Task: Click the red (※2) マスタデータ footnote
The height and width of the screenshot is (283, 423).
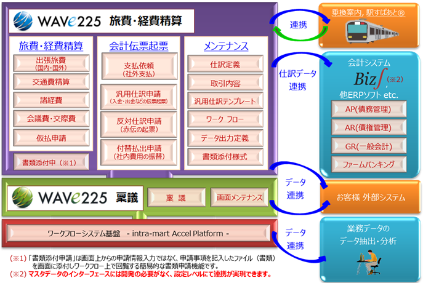Action: click(x=140, y=274)
